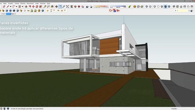Select the Offset tool
Viewport: 195px width, 110px height.
(30, 6)
